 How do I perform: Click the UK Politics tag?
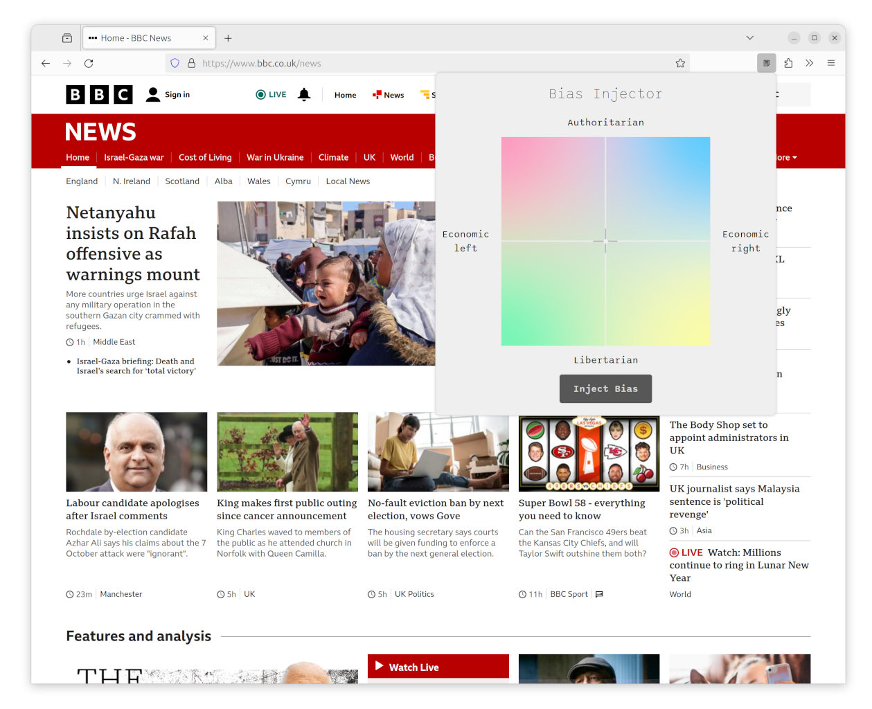click(x=414, y=594)
